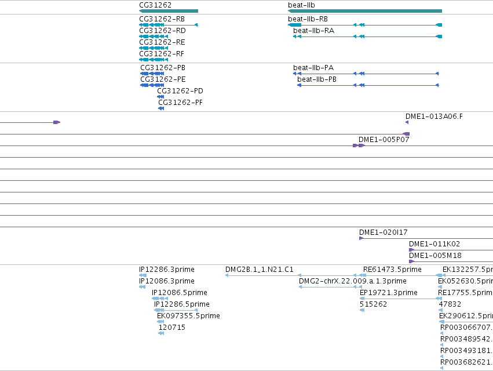Click the RE61473.5prime EST label
The image size is (493, 371).
click(392, 270)
